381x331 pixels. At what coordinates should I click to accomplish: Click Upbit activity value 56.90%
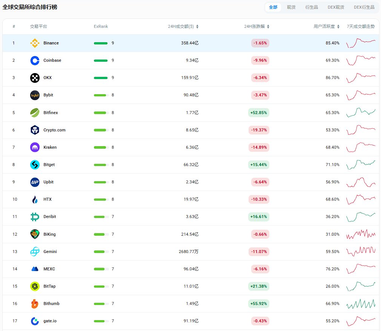pos(332,182)
